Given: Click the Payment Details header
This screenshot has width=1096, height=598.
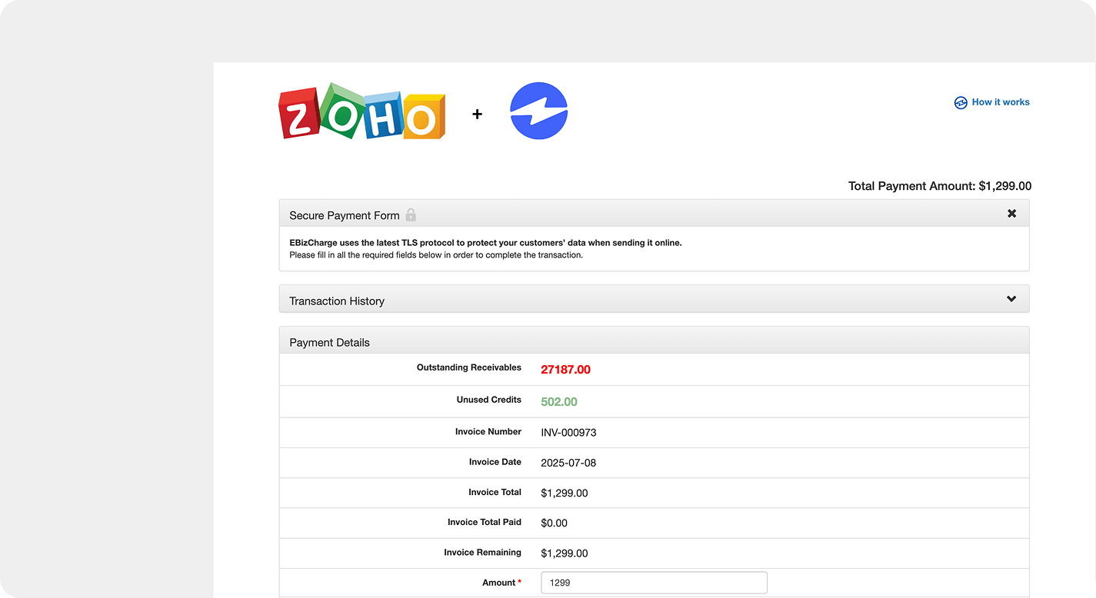Looking at the screenshot, I should (654, 341).
